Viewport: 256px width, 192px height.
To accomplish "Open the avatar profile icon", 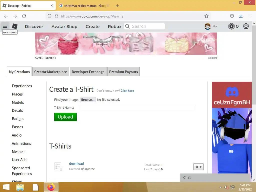I will (x=208, y=26).
